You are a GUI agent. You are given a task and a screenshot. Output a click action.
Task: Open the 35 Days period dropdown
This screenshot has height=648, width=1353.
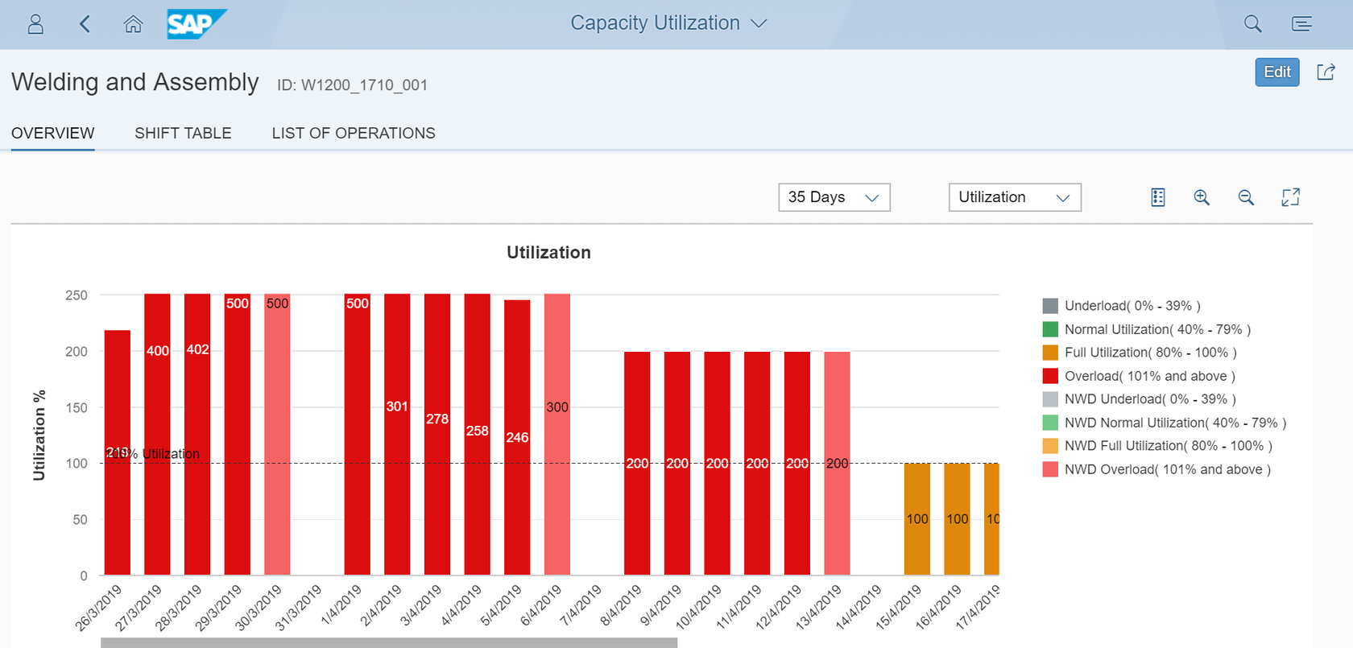pos(834,197)
